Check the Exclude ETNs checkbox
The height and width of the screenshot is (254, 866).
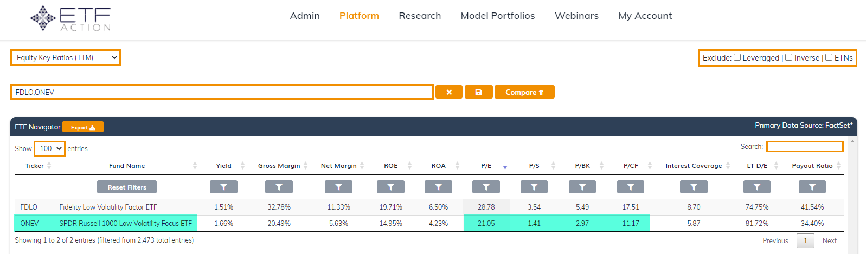click(x=829, y=57)
